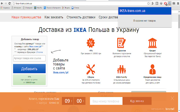Screen dimensions: 180x112
Task: Open the Chrome menu hamburger icon
Action: point(178,4)
